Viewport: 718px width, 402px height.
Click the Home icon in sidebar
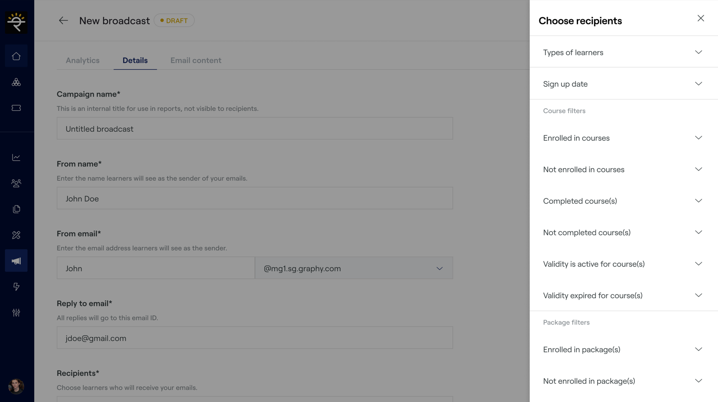point(16,56)
